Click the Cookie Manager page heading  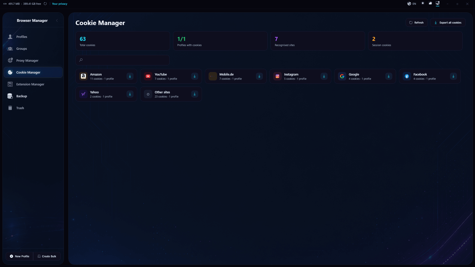tap(100, 23)
